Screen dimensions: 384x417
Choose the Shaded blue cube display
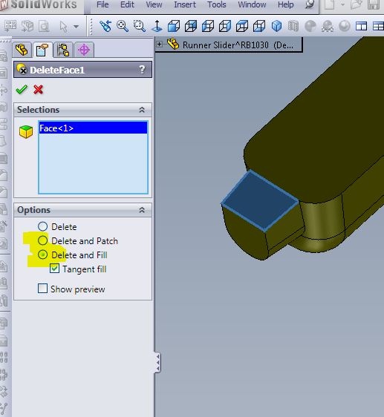tap(277, 26)
